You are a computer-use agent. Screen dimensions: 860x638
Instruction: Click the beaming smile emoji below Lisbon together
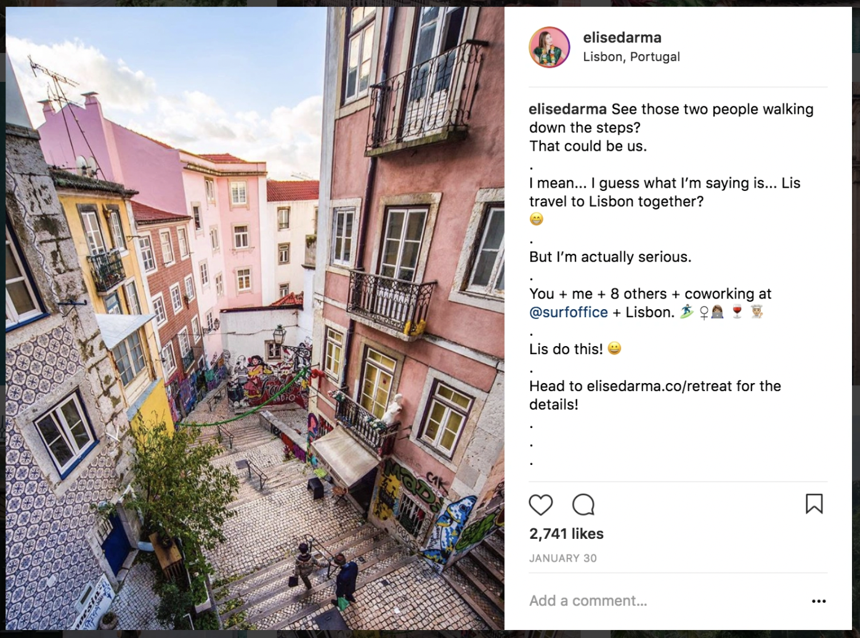[x=537, y=219]
